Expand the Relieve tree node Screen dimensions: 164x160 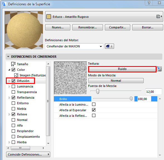point(9,114)
